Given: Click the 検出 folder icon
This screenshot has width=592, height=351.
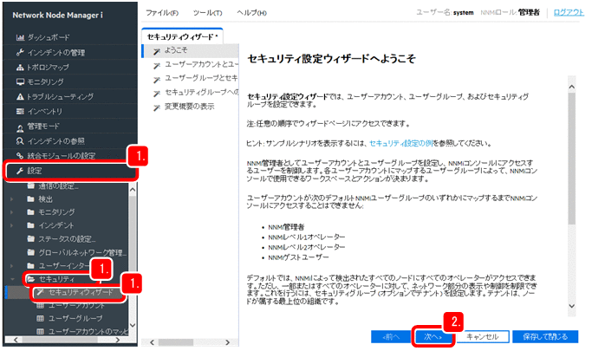Looking at the screenshot, I should coord(31,199).
